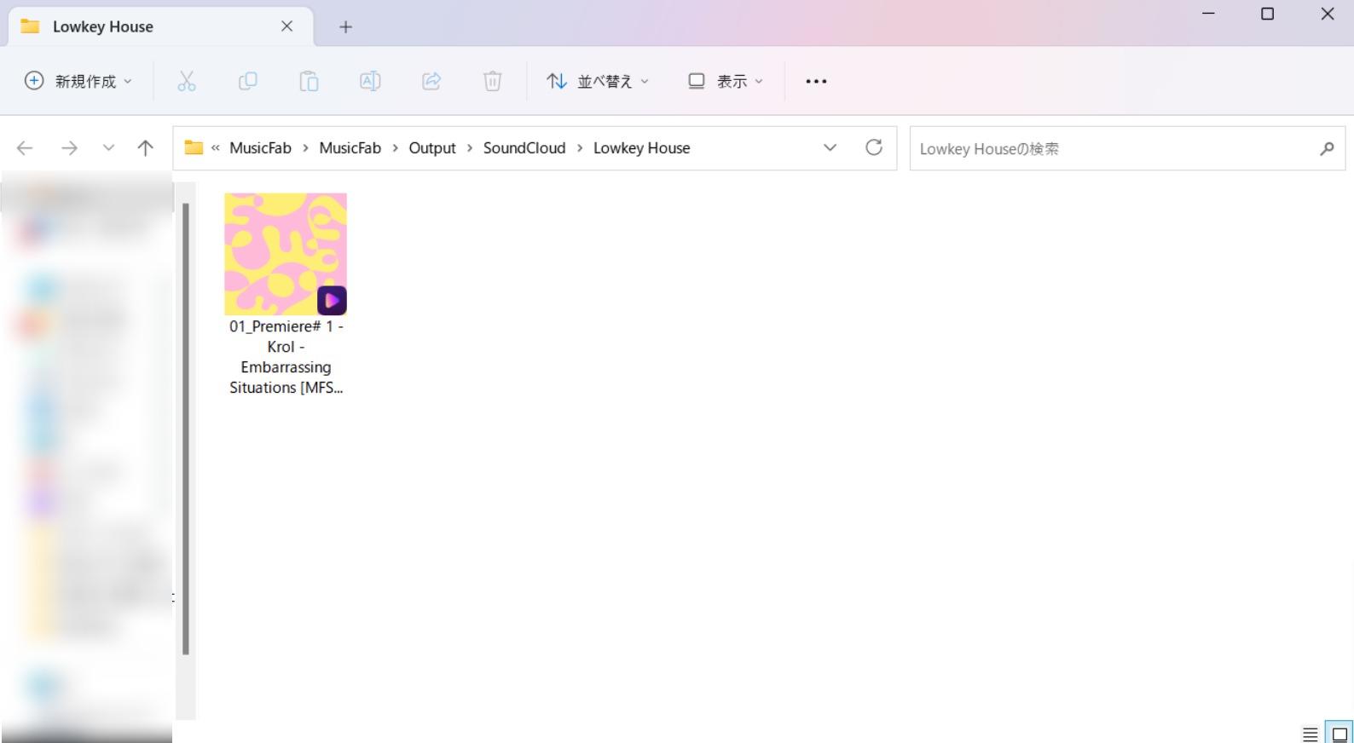This screenshot has height=743, width=1354.
Task: Refresh the Lowkey House folder view
Action: tap(874, 147)
